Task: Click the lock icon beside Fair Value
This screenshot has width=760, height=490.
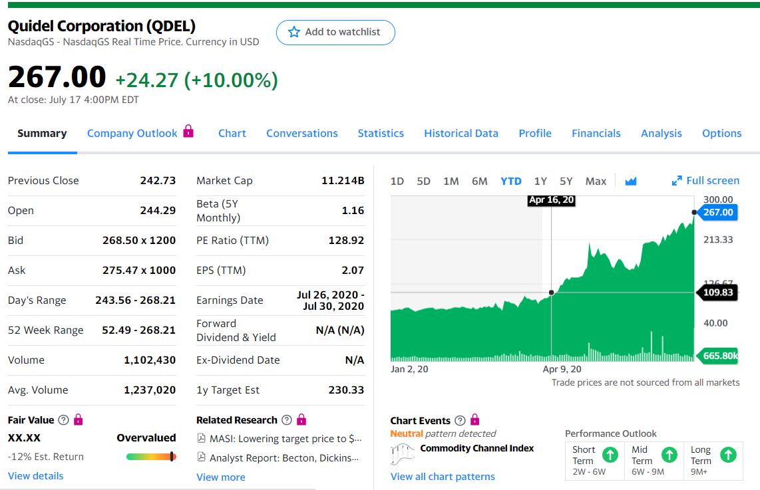Action: tap(78, 420)
